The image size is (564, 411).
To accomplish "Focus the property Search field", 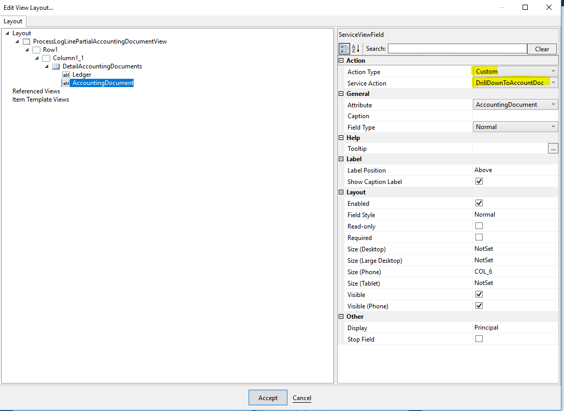I will click(x=457, y=49).
